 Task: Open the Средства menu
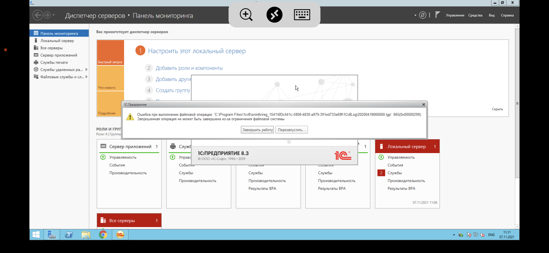pos(475,15)
